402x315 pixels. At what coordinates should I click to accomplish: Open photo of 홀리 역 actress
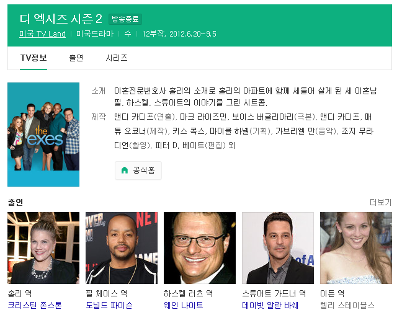[43, 248]
